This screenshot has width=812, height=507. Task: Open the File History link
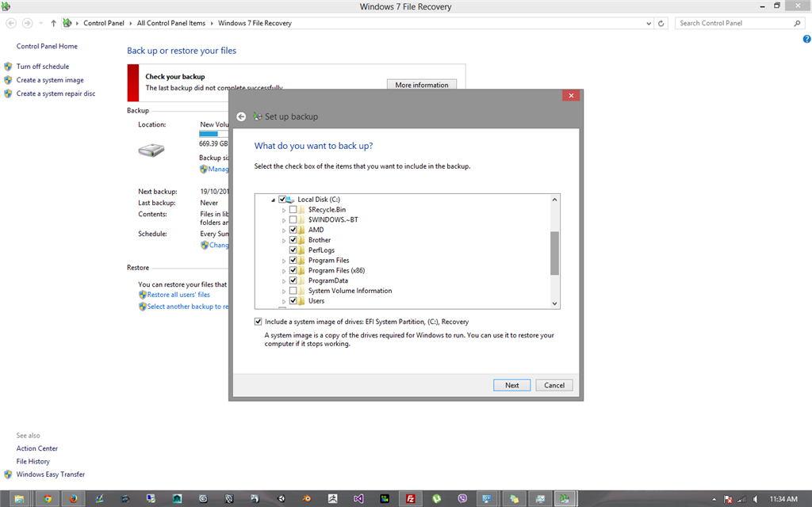click(33, 462)
